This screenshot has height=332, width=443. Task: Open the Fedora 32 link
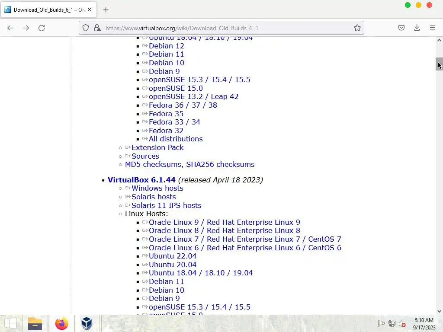(x=166, y=131)
